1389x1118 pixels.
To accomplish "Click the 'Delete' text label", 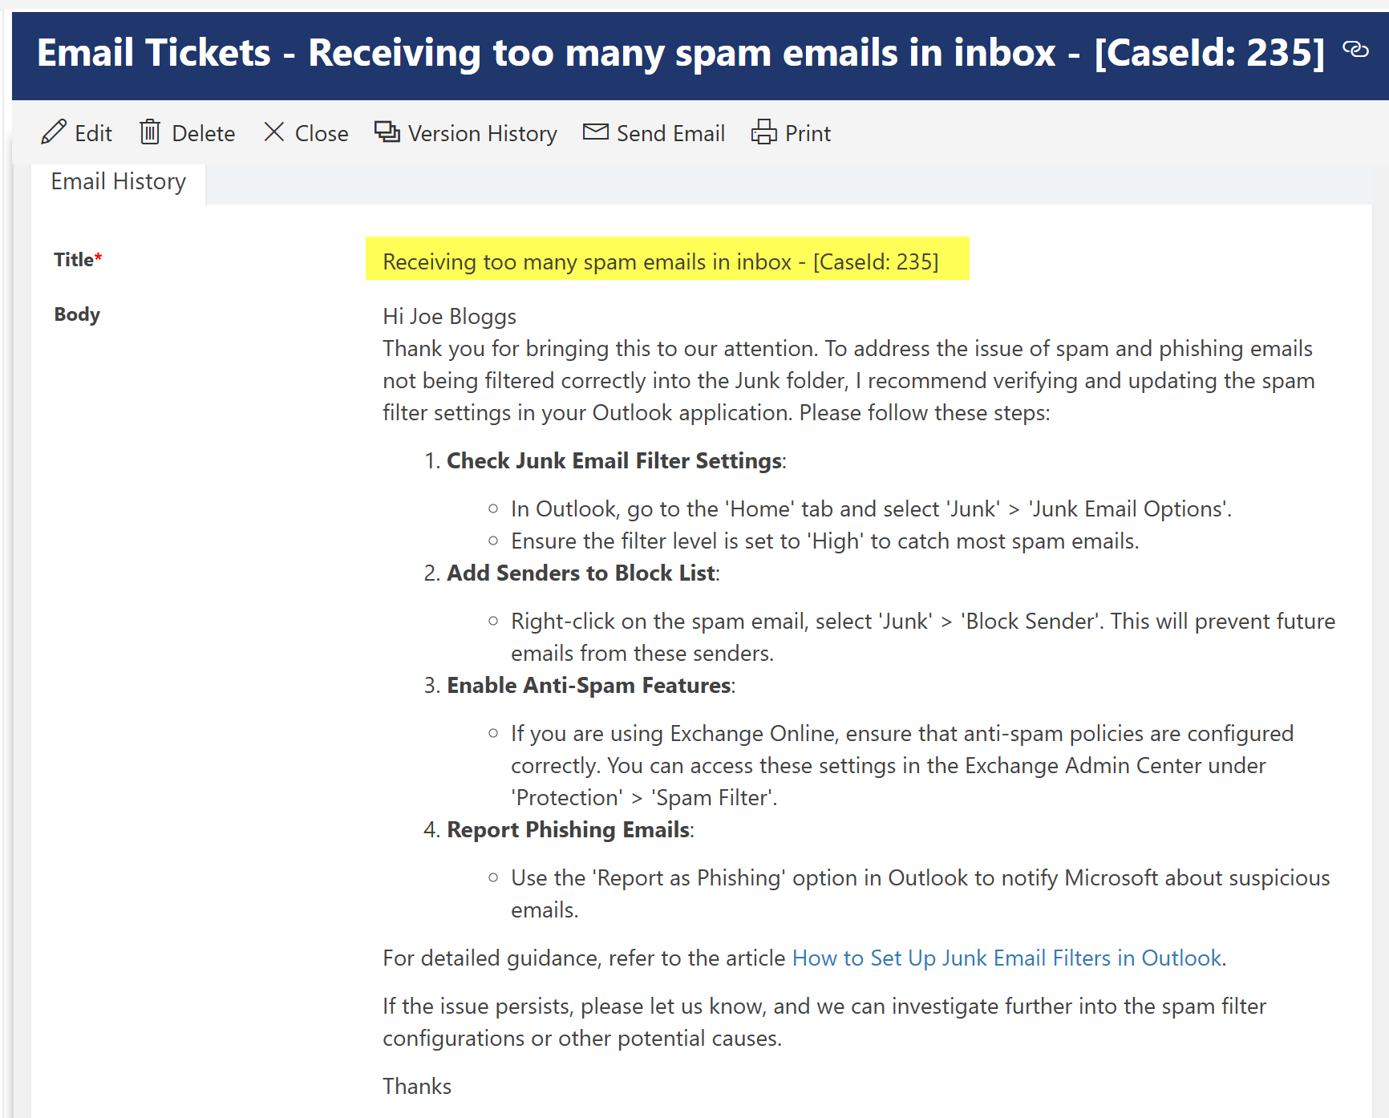I will 204,133.
